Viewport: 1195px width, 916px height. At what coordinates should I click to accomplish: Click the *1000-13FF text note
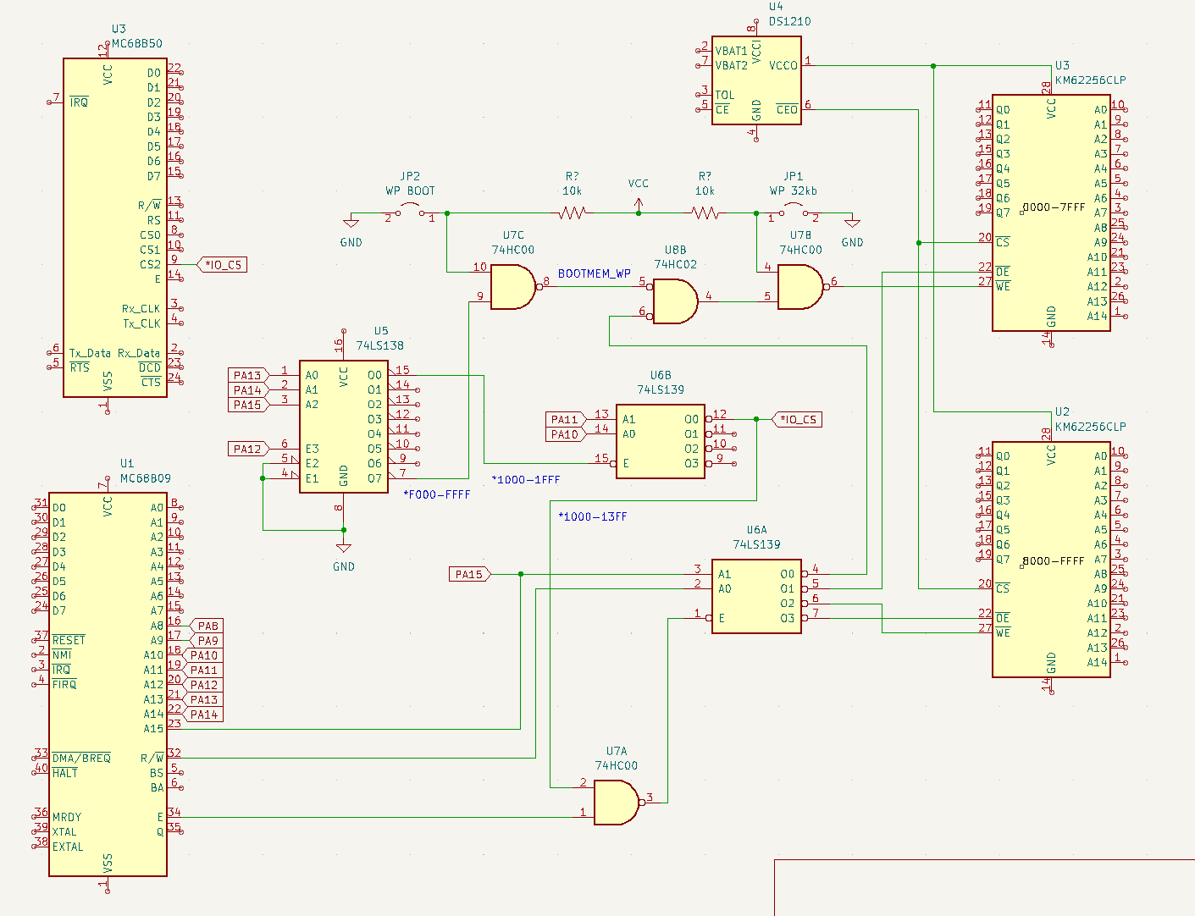click(593, 516)
